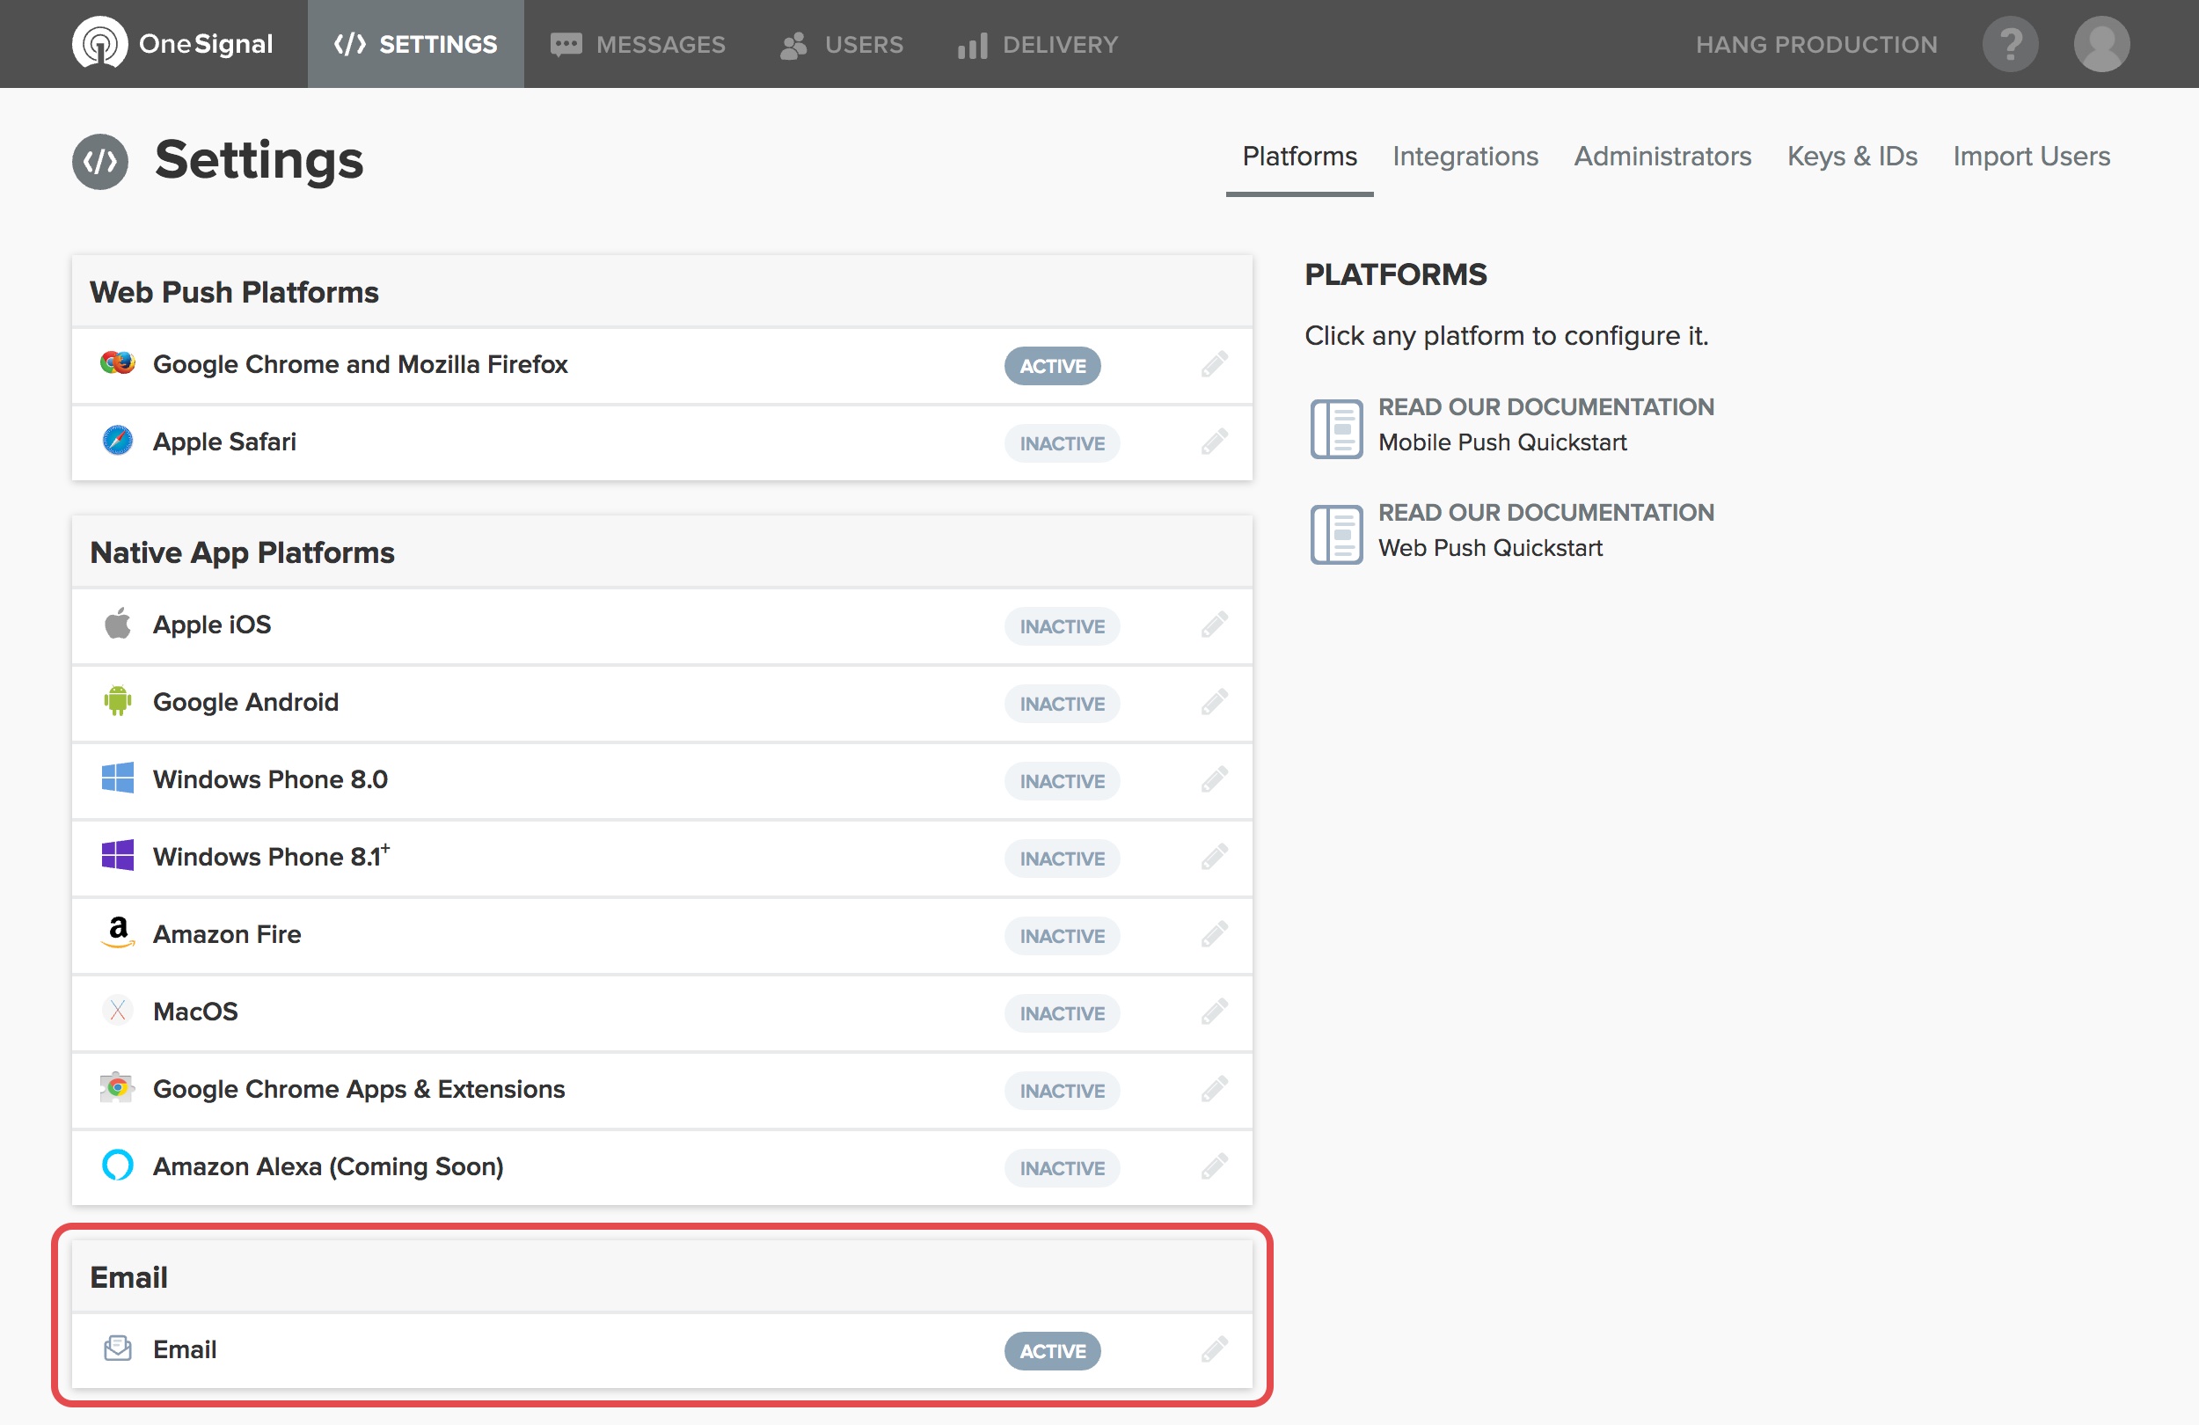This screenshot has height=1425, width=2199.
Task: Select 'MacOS' platform row text
Action: click(195, 1012)
